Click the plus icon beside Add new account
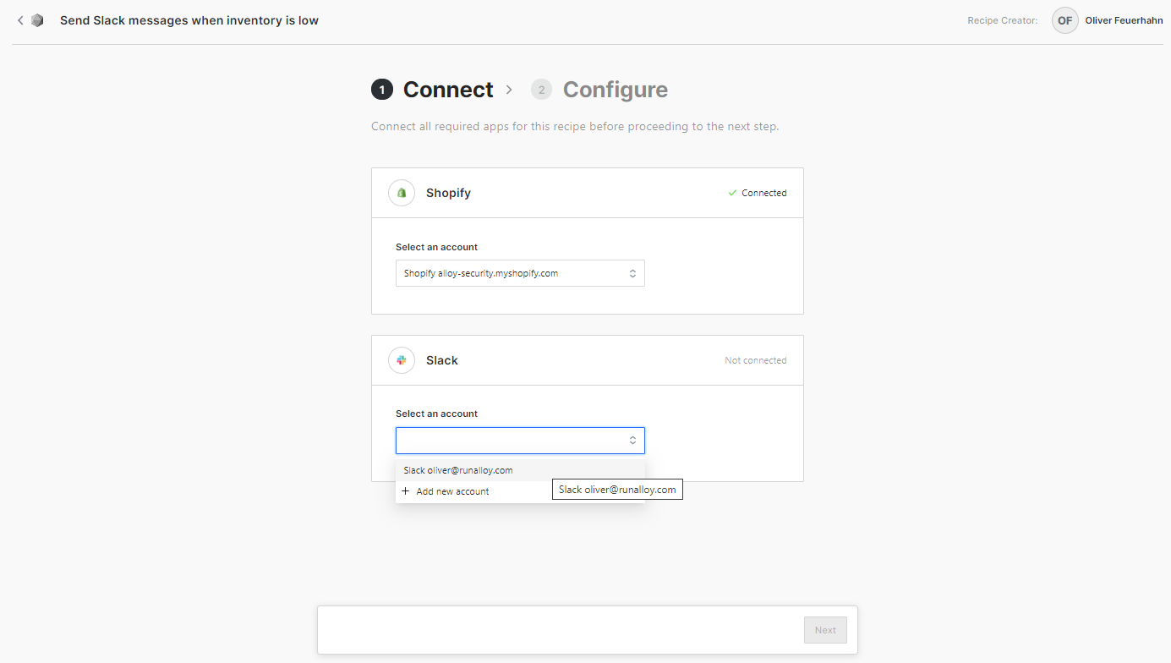 [406, 491]
